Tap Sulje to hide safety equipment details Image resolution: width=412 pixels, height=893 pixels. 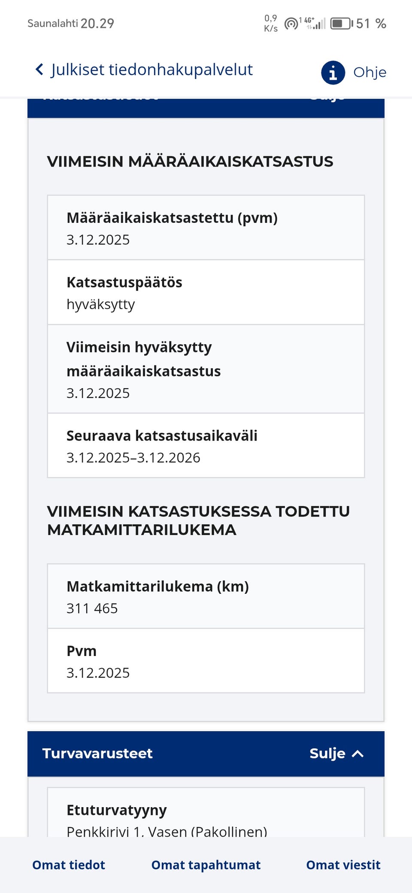[x=327, y=753]
